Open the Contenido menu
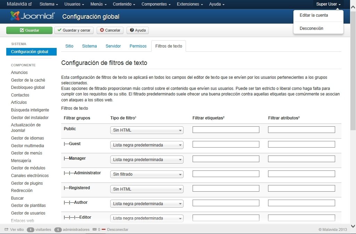The image size is (356, 234). point(124,4)
